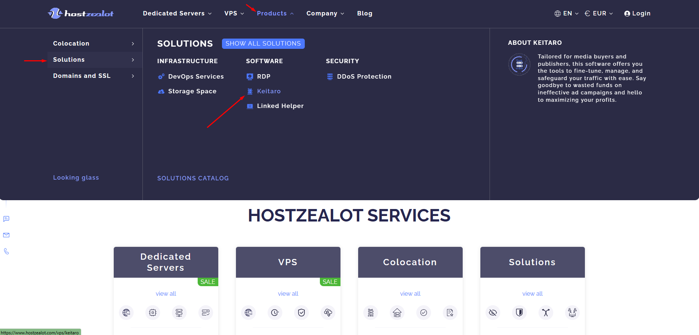
Task: Click Dedicated Servers checklist server icon
Action: [206, 313]
